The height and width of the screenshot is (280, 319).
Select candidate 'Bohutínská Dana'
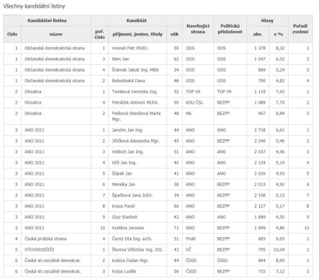(129, 81)
